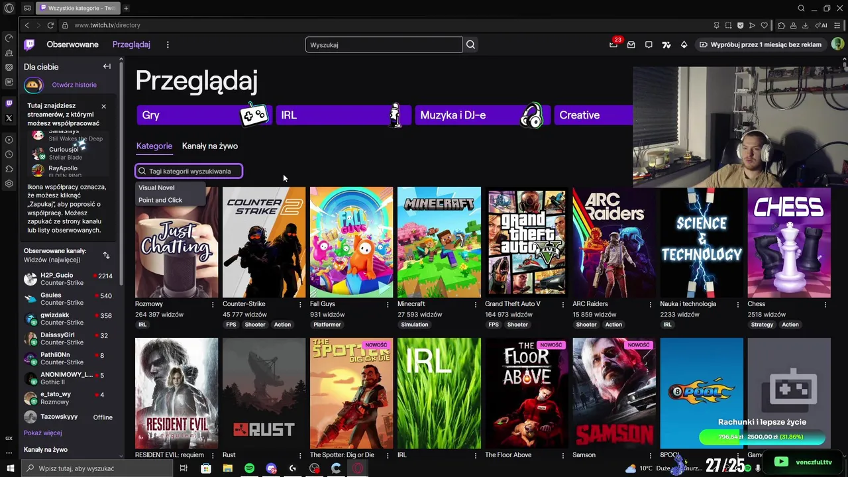Open Twitch panel in Opera sidebar
This screenshot has width=848, height=477.
[x=9, y=103]
